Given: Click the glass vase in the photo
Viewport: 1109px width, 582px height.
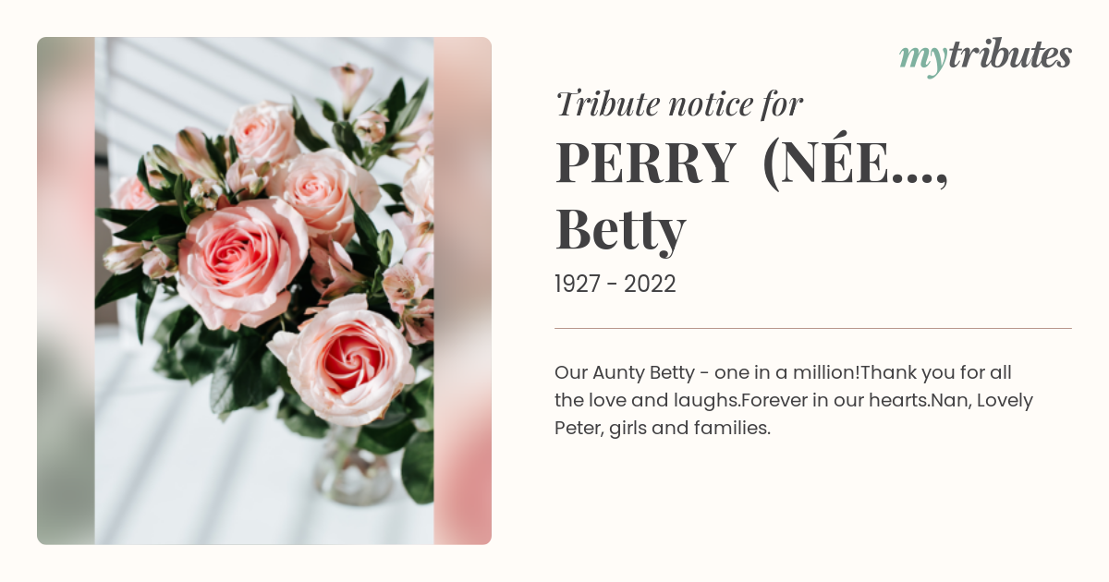Looking at the screenshot, I should point(354,467).
